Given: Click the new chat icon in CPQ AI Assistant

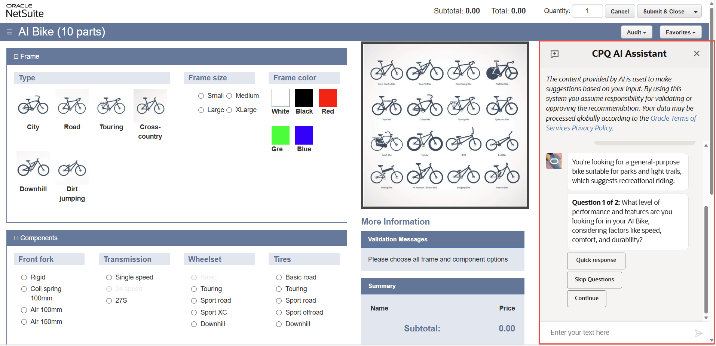Looking at the screenshot, I should point(554,54).
